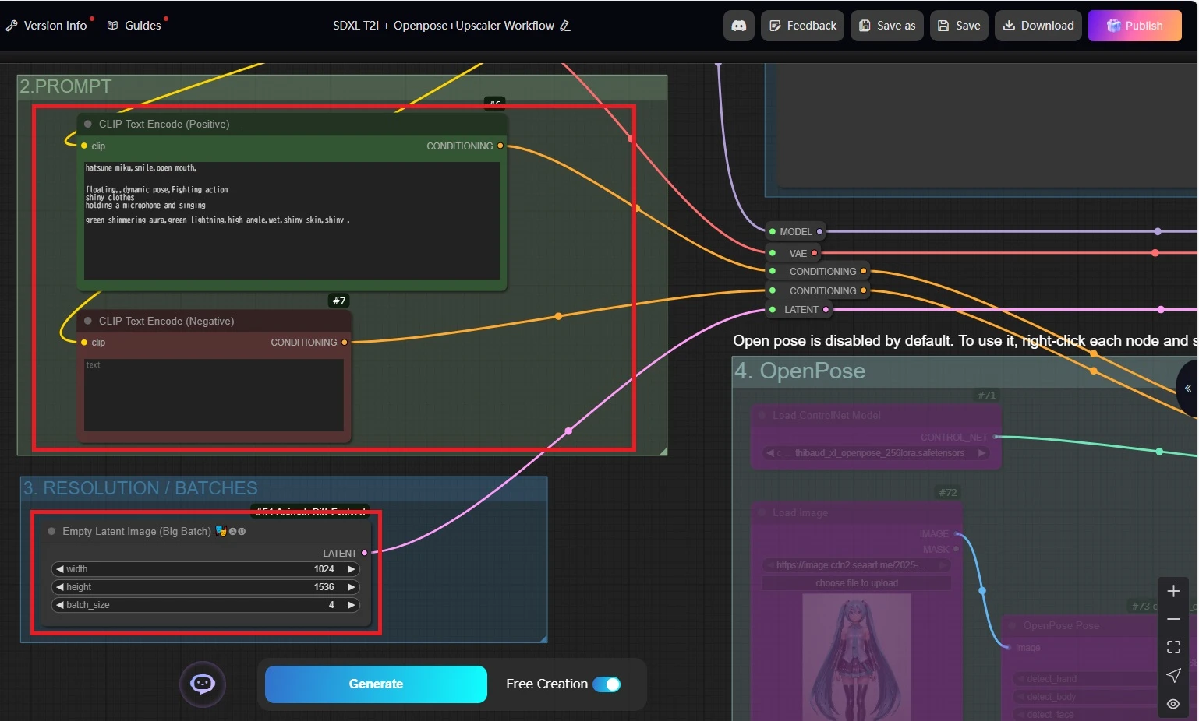Collapse the CLIP Text Encode (Positive) node
1199x721 pixels.
pos(88,124)
